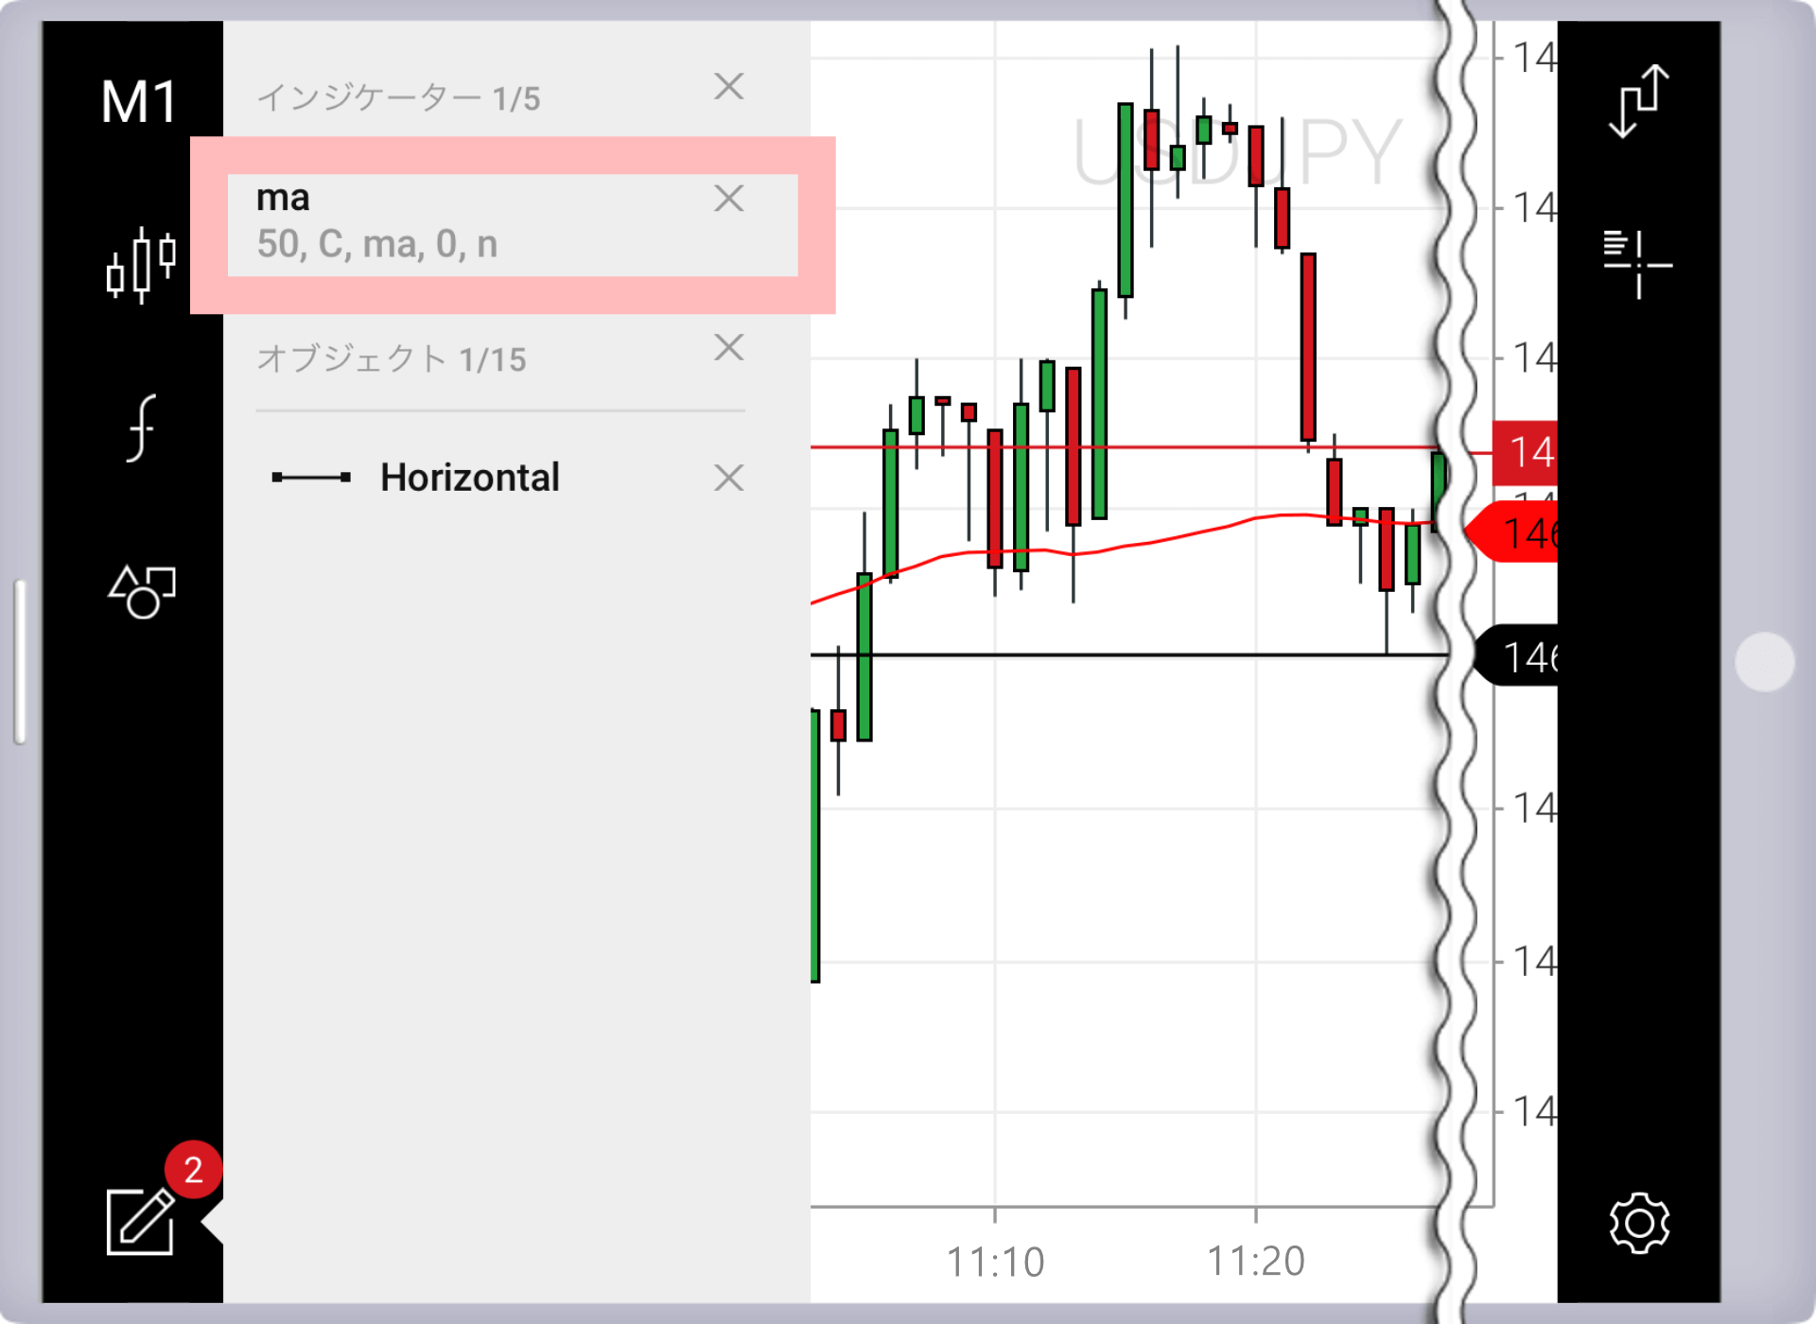This screenshot has width=1816, height=1324.
Task: Clear all objects with header X
Action: click(728, 348)
